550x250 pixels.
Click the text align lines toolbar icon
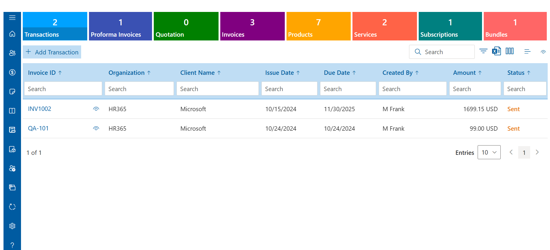pyautogui.click(x=527, y=52)
